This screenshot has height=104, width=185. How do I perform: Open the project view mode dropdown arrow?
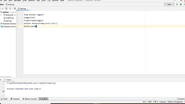(2, 8)
